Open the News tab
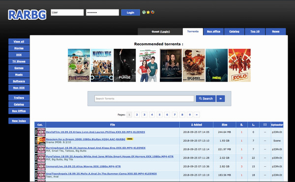295x182 pixels. (x=276, y=31)
